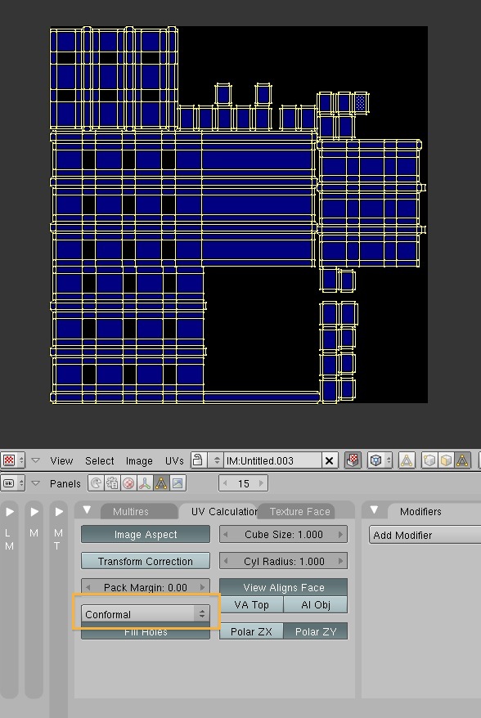Open the UVs menu
The width and height of the screenshot is (481, 718).
(x=174, y=460)
